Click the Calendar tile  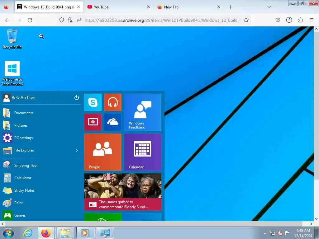click(143, 152)
